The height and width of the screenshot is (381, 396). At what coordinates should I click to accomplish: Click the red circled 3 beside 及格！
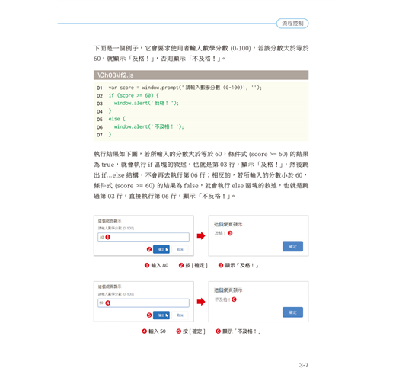[230, 233]
